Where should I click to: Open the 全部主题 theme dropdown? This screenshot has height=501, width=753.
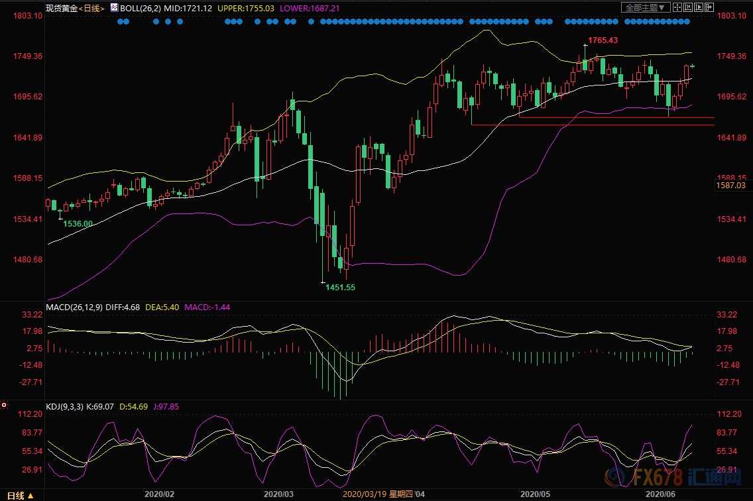click(643, 8)
